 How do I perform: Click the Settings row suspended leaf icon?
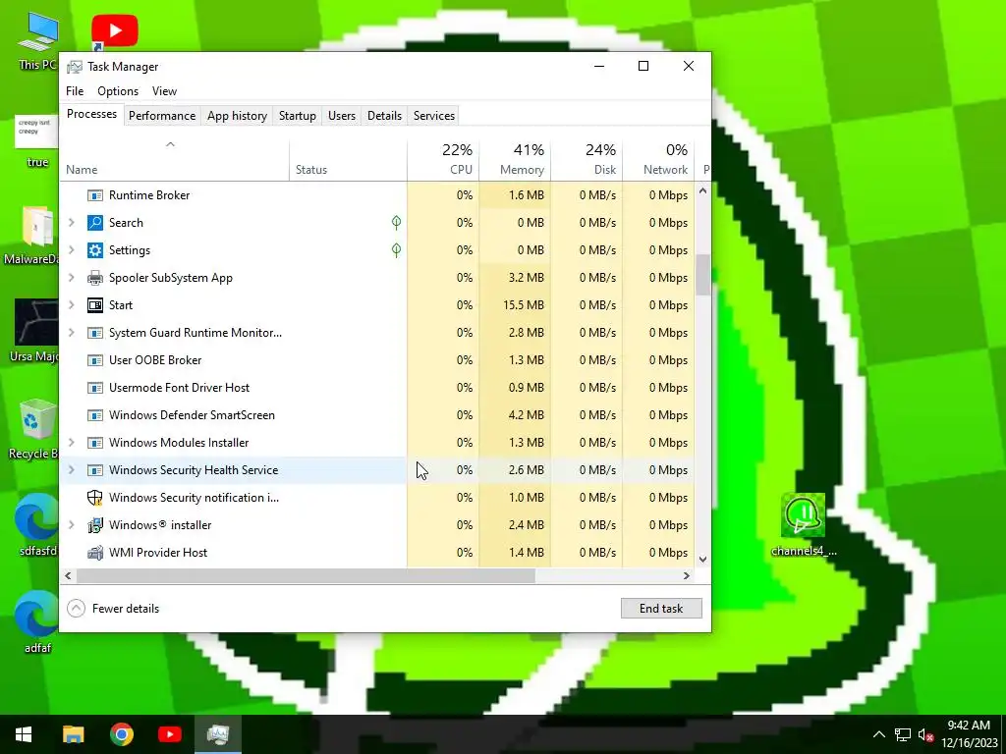tap(397, 250)
